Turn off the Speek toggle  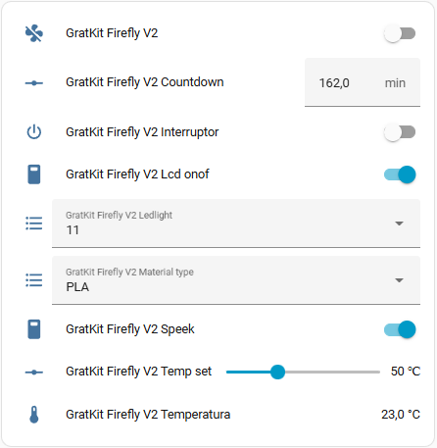400,329
